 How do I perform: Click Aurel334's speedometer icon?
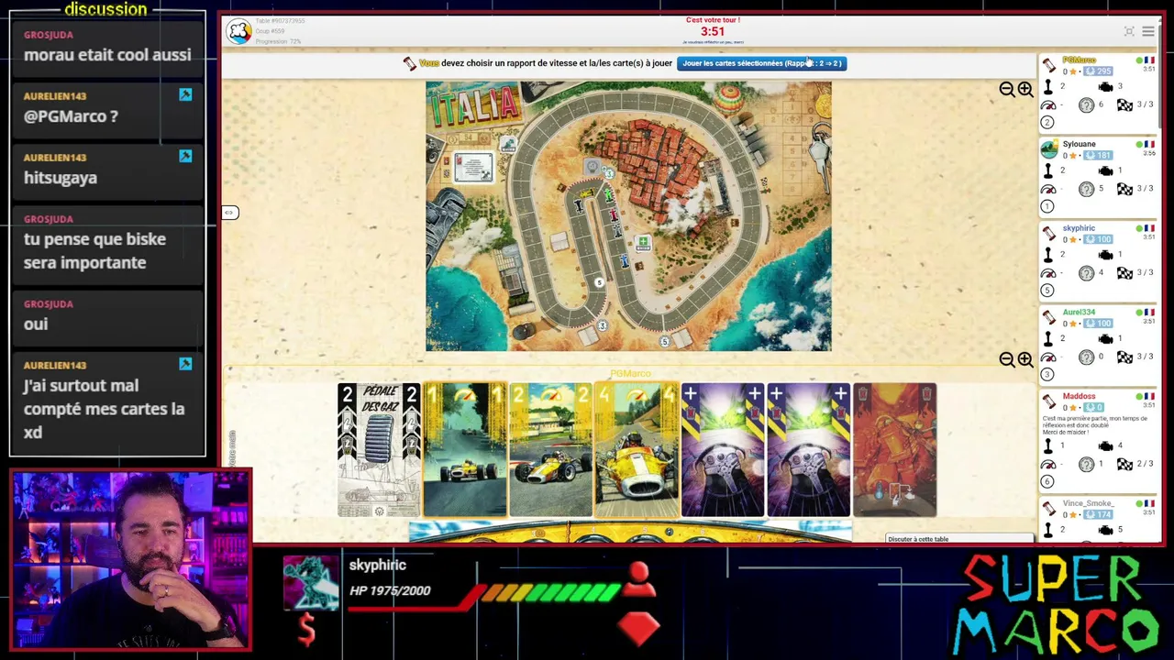coord(1048,357)
